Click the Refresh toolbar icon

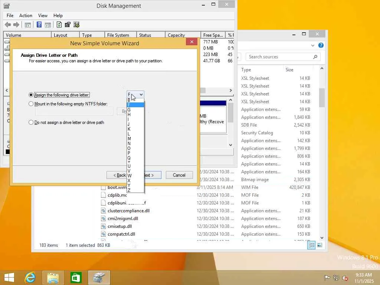pos(59,24)
